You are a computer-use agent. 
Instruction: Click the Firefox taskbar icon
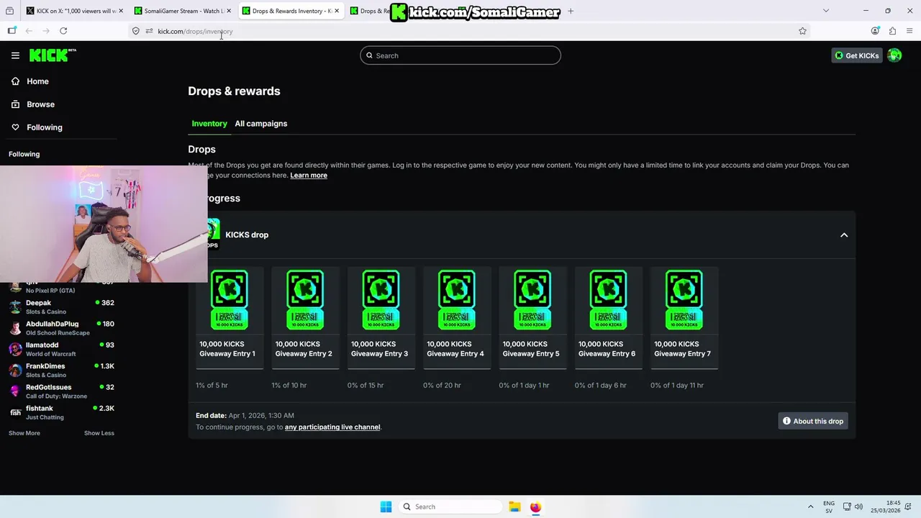[x=535, y=506]
